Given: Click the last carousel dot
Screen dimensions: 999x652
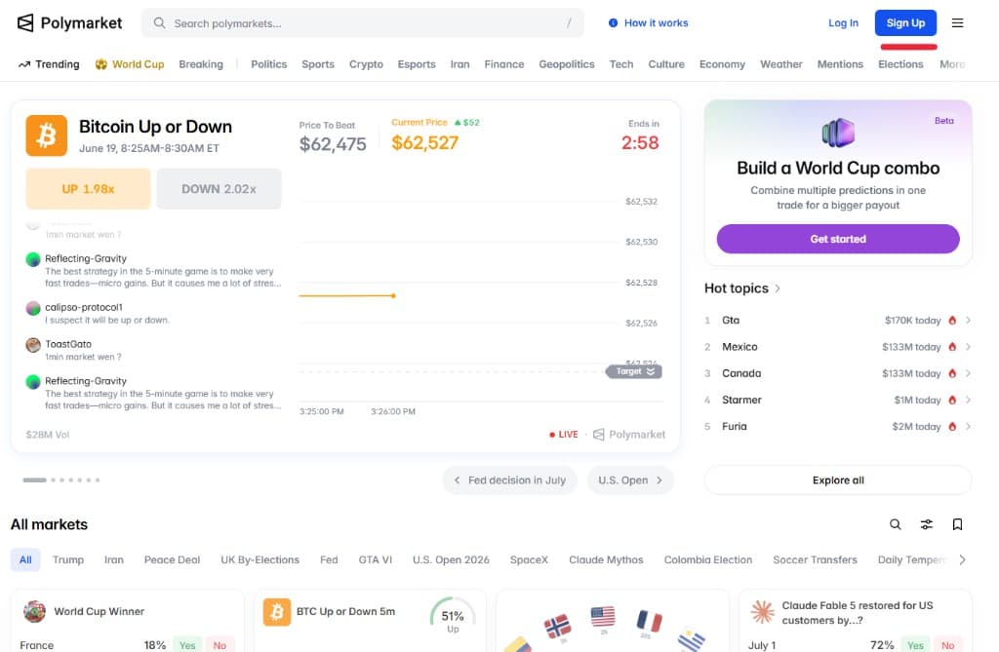Looking at the screenshot, I should point(98,480).
